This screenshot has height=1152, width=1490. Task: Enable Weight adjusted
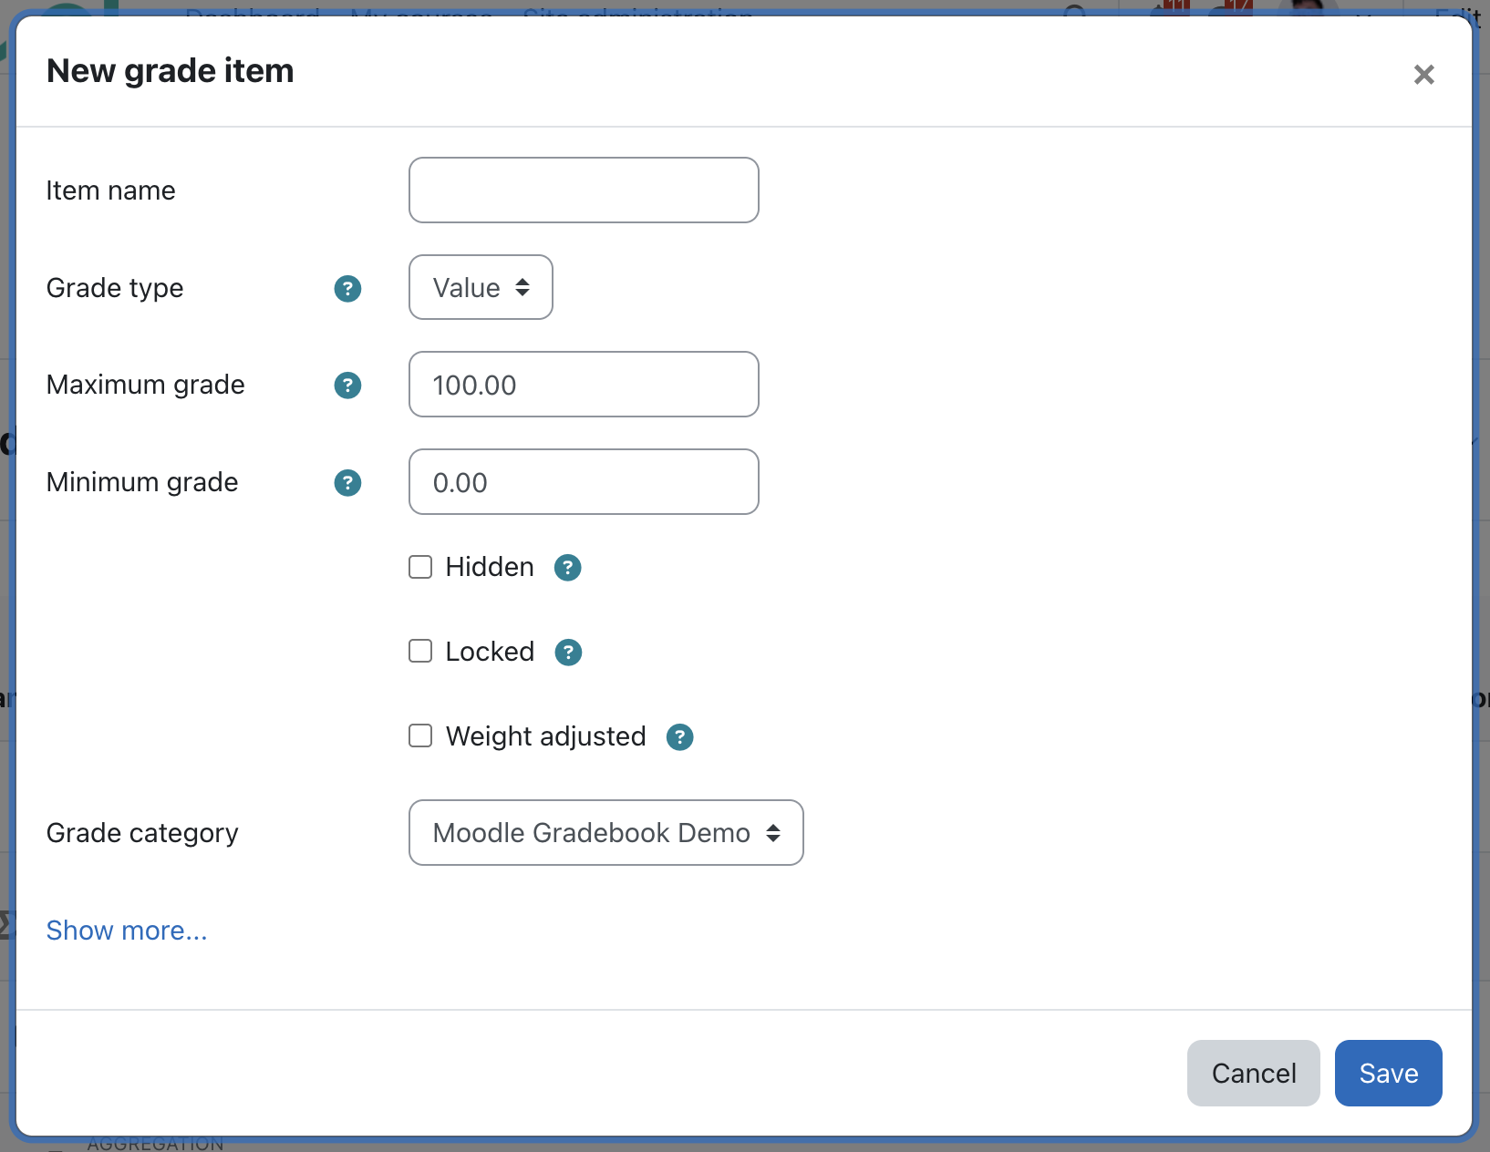click(x=420, y=735)
